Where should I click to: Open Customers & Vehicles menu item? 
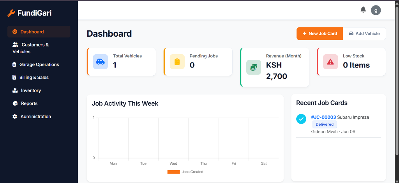click(x=39, y=48)
